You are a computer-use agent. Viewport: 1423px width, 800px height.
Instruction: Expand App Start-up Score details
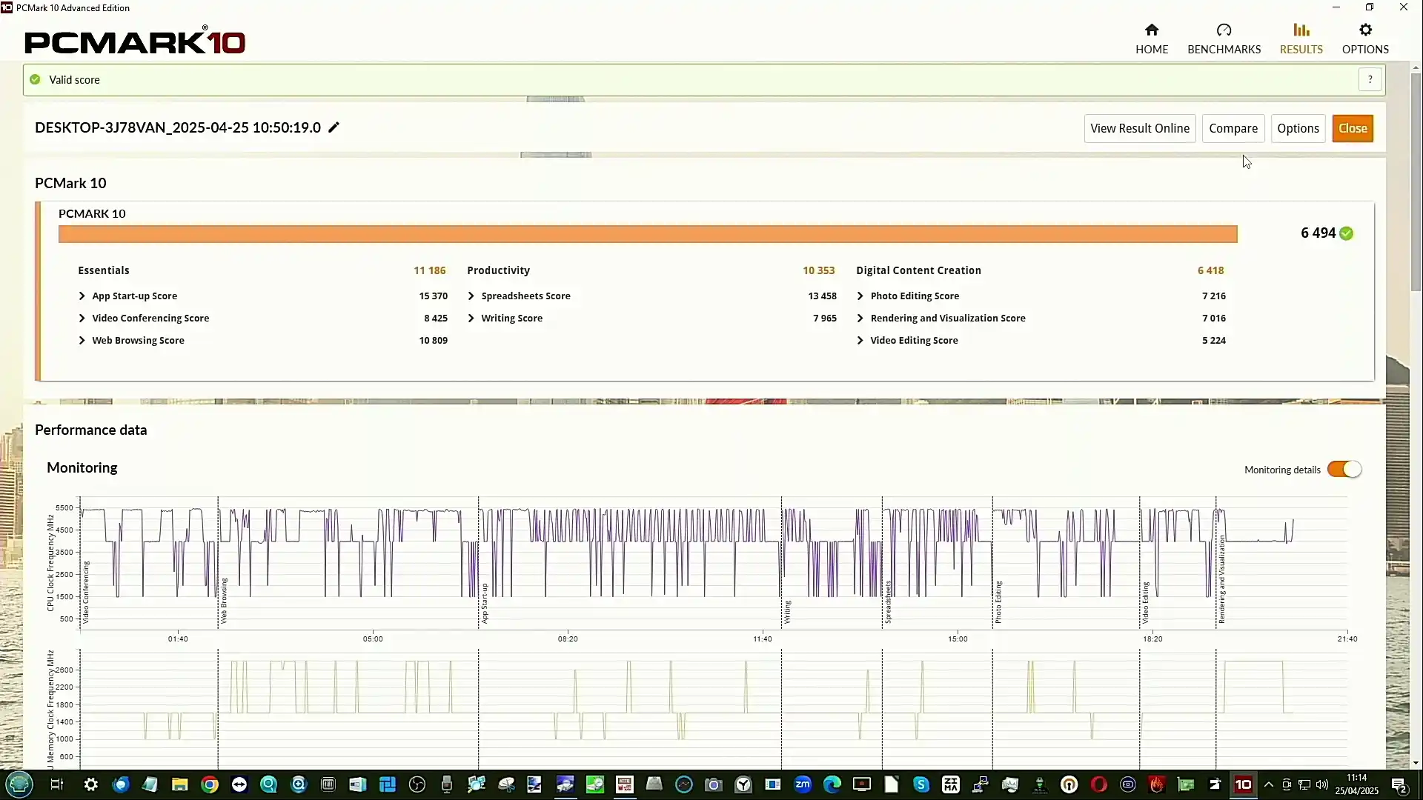pyautogui.click(x=82, y=296)
